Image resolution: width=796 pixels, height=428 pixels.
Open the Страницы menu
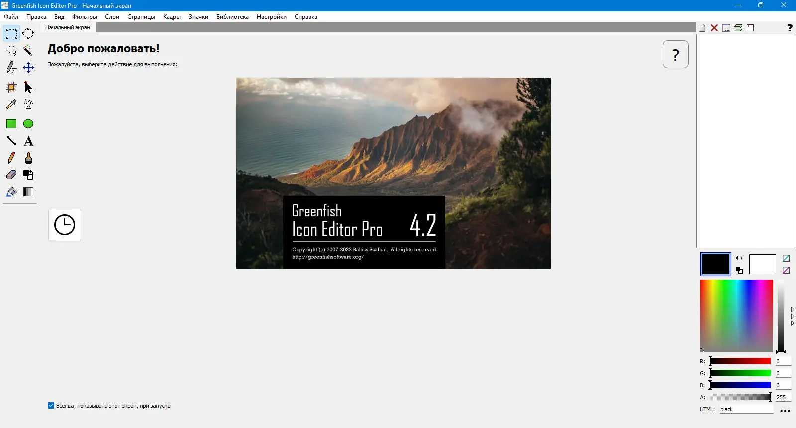tap(141, 17)
